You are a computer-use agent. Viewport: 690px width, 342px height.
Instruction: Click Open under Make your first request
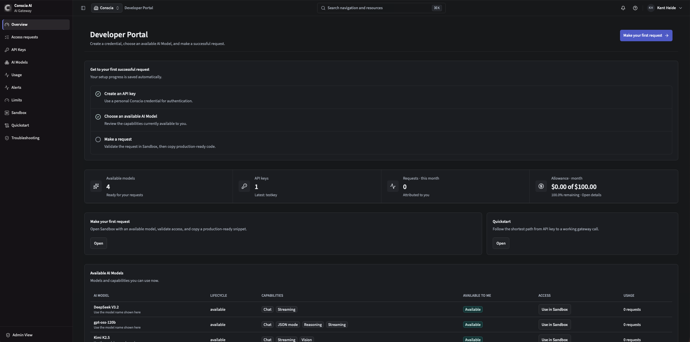pos(98,243)
